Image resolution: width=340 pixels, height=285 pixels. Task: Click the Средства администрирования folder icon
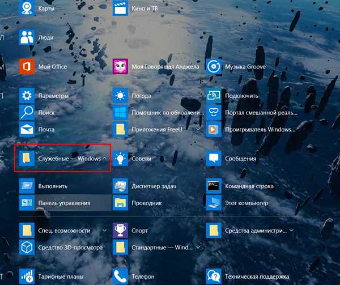click(x=214, y=231)
